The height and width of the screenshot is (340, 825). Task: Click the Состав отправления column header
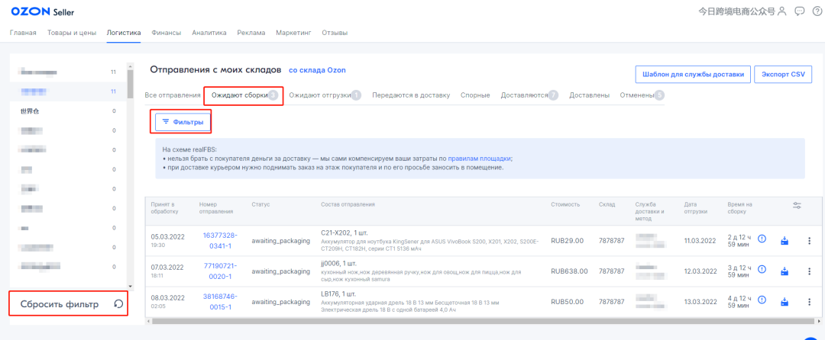click(x=348, y=204)
